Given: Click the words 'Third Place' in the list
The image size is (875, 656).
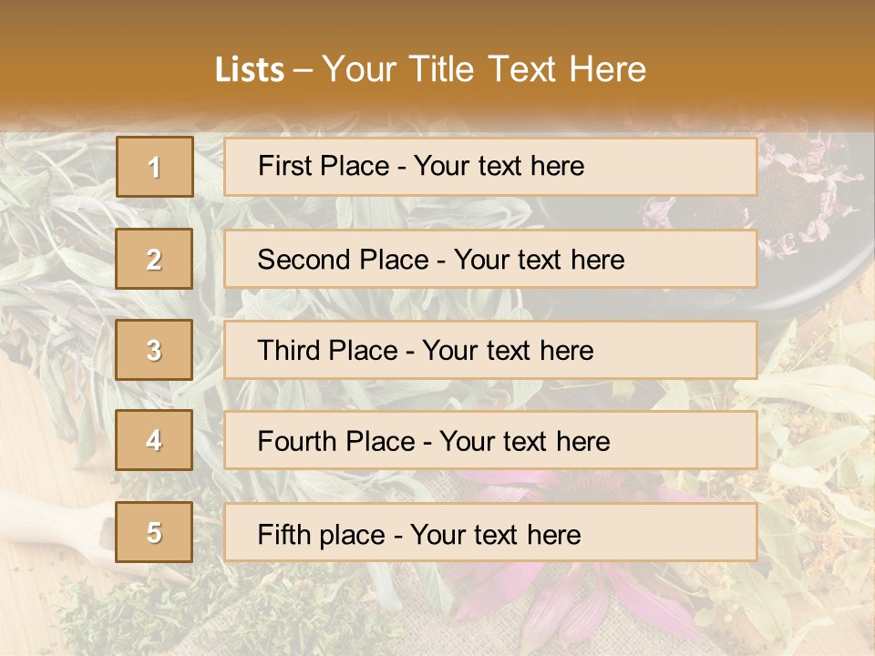Looking at the screenshot, I should [327, 350].
